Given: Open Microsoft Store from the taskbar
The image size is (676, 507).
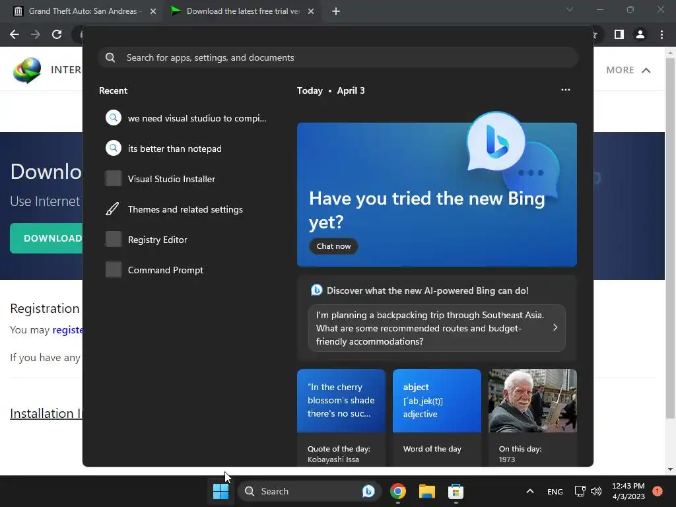Looking at the screenshot, I should [456, 491].
